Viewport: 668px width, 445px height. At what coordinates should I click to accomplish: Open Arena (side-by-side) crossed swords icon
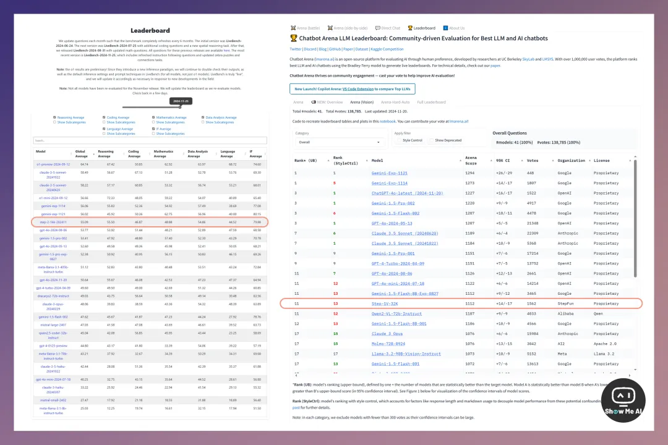click(x=330, y=28)
